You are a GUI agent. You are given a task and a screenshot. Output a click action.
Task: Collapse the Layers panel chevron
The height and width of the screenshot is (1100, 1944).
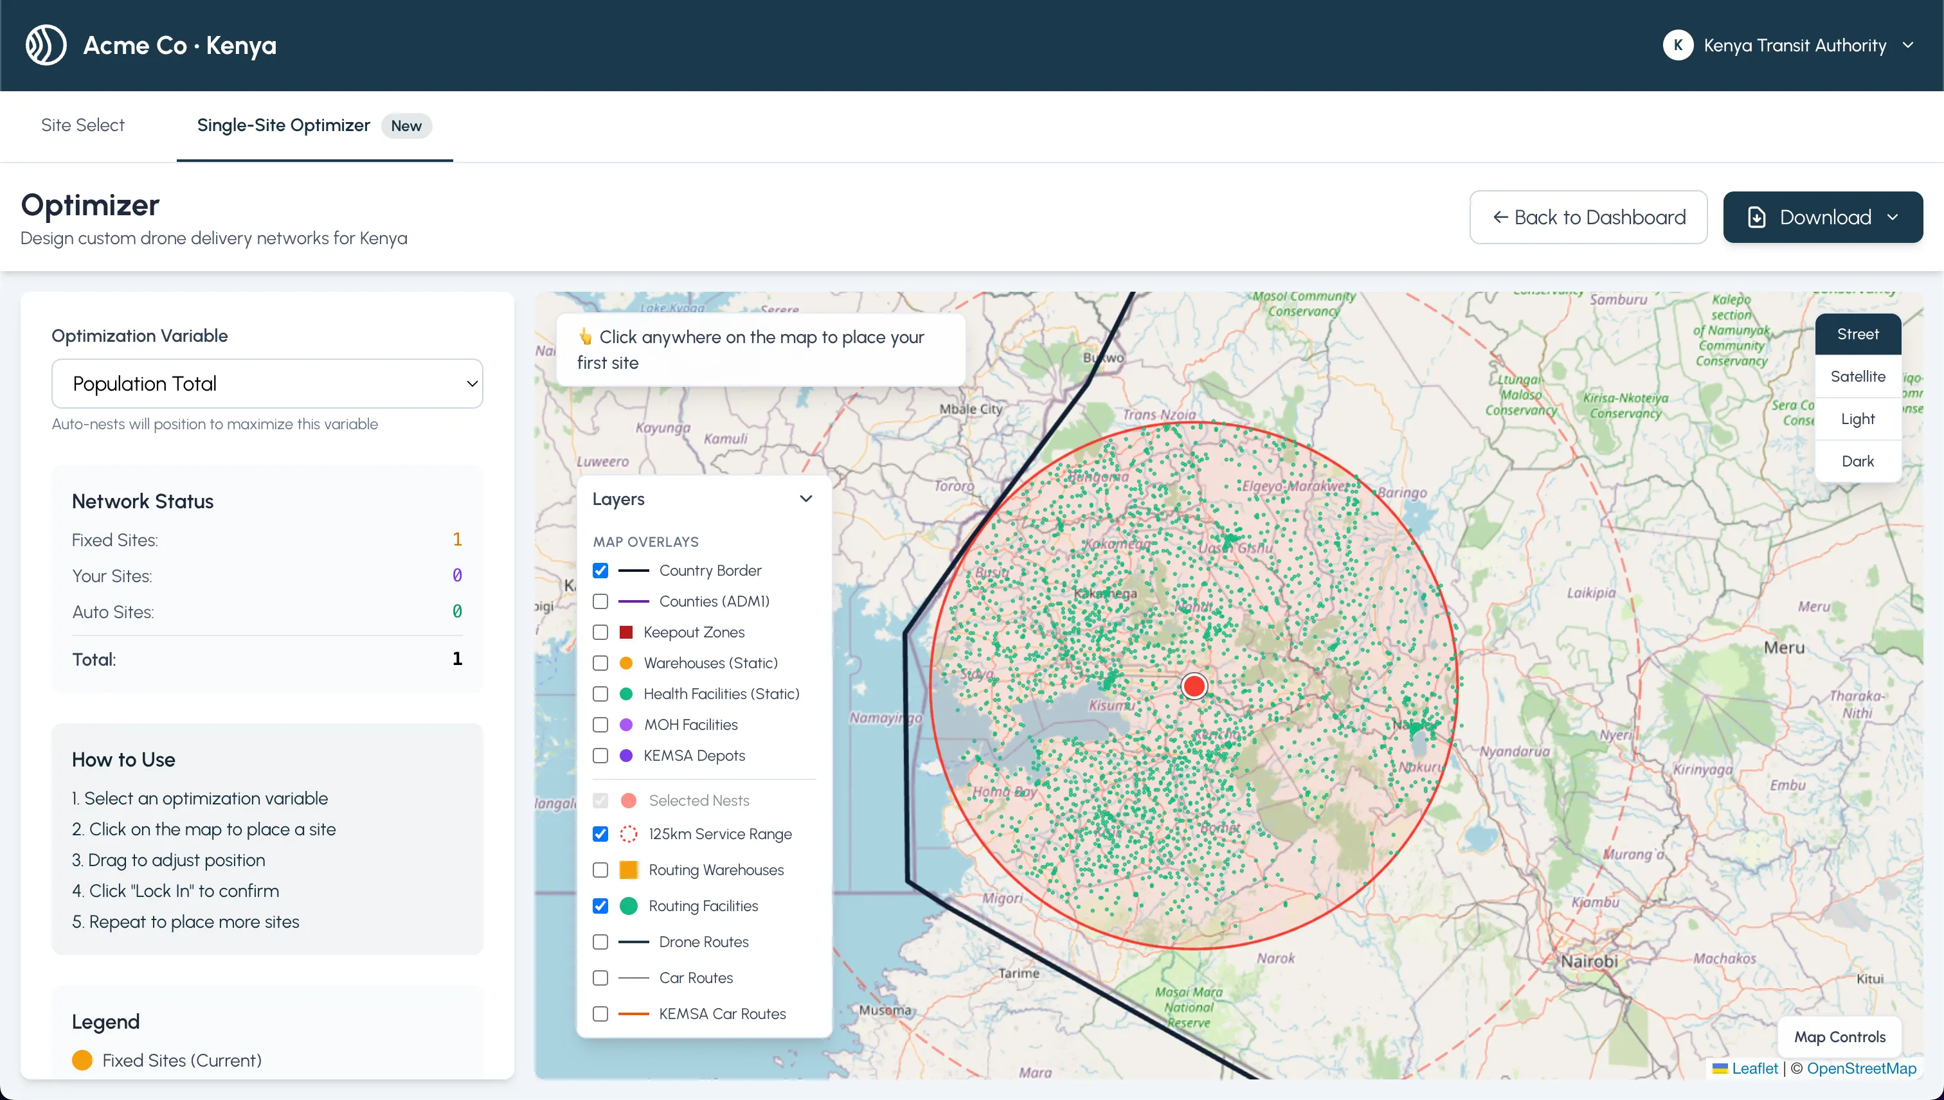click(x=806, y=499)
